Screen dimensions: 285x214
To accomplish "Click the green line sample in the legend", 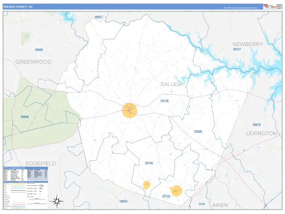I will (x=18, y=208).
